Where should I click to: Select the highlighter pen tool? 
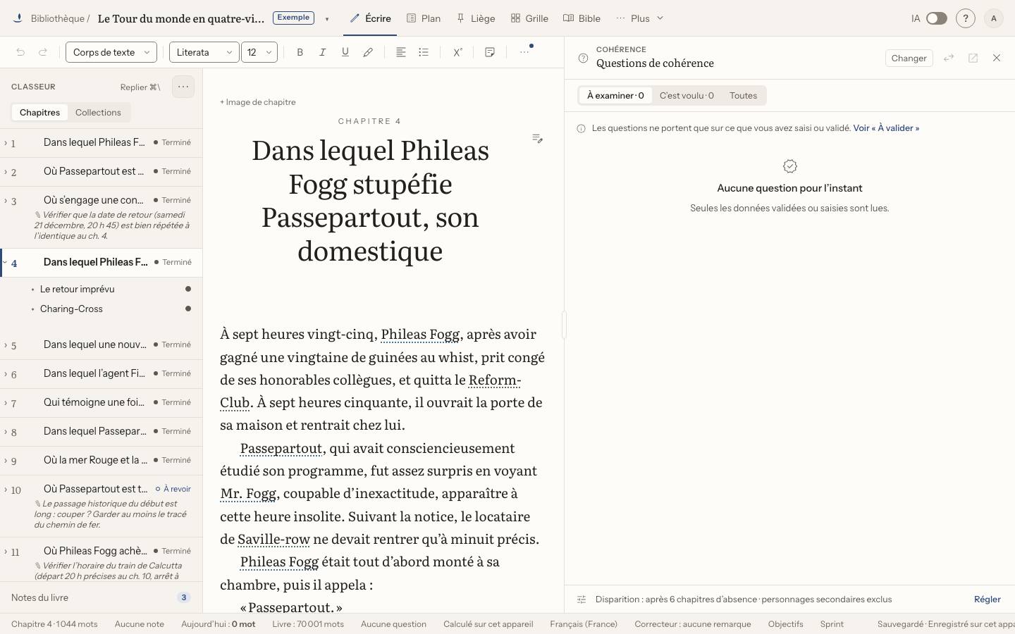[368, 52]
